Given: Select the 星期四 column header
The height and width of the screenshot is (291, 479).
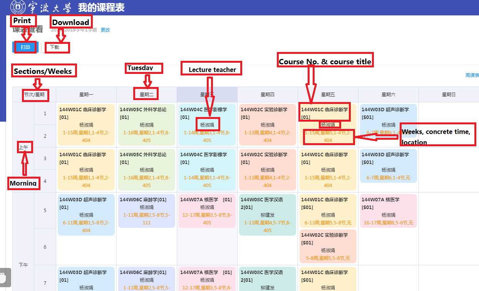Looking at the screenshot, I should [x=268, y=94].
